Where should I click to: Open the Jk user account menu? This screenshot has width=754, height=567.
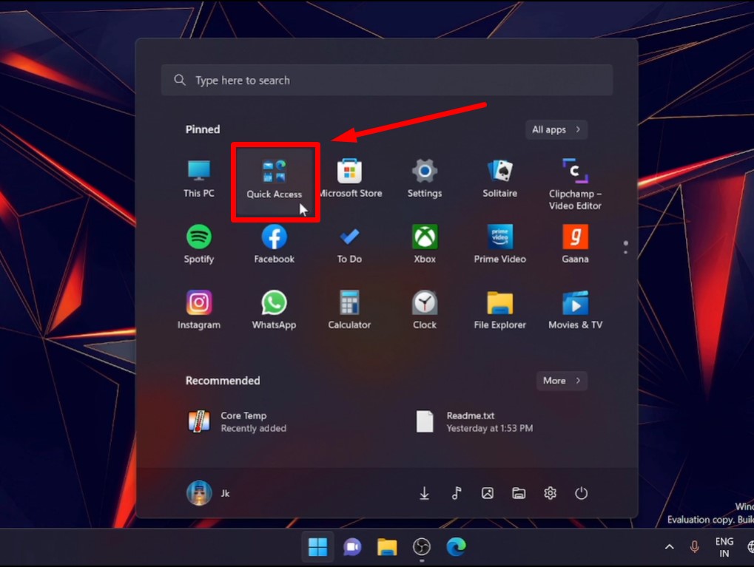click(x=208, y=493)
